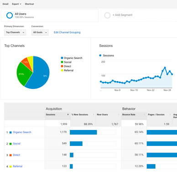Click the 549 sessions value

coord(64,143)
